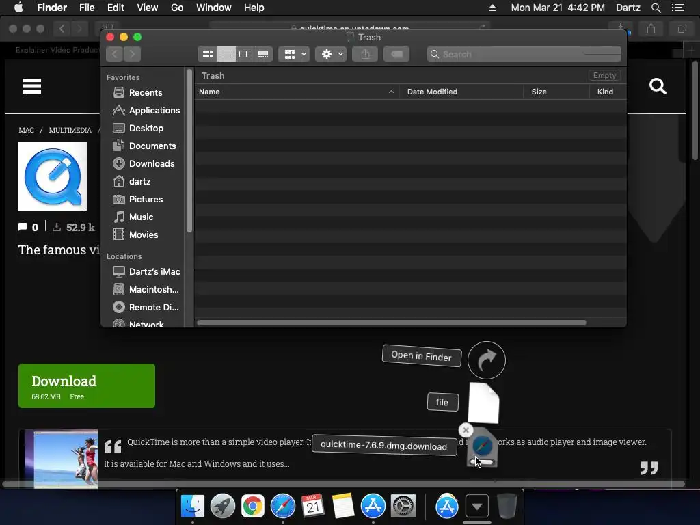Sort by Size column header
Screen dimensions: 700x525
click(556, 92)
